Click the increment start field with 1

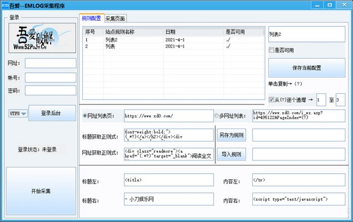pos(321,100)
